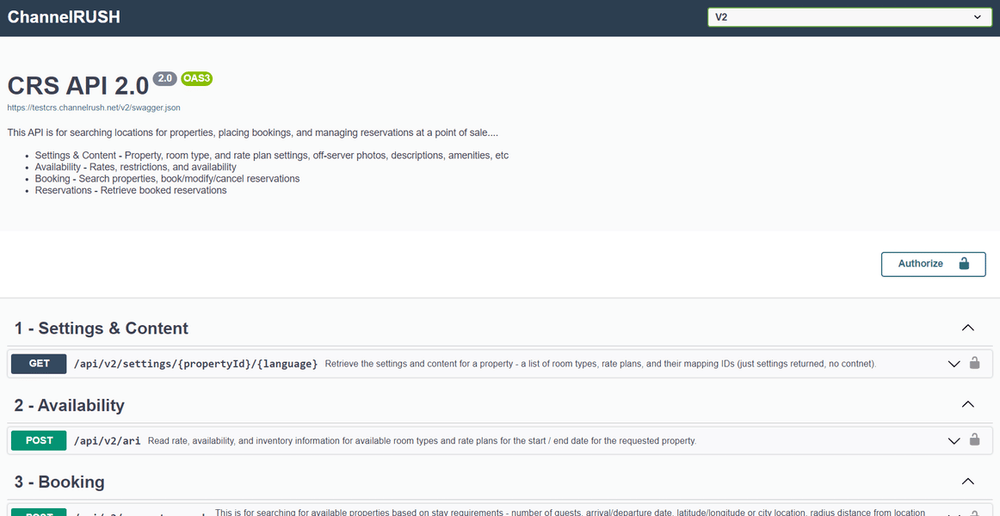Click the GET method badge for settings
1000x516 pixels.
point(39,364)
